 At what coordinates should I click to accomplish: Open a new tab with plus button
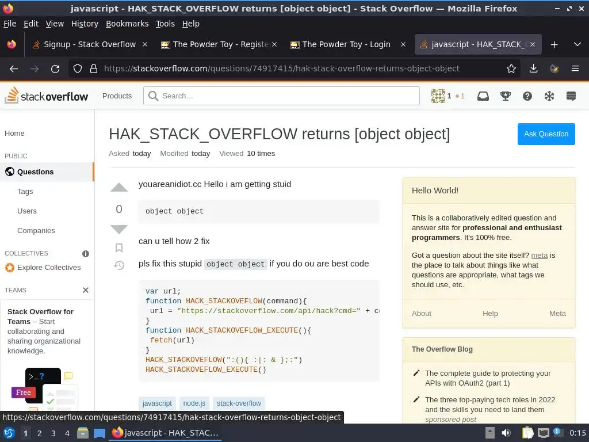554,45
